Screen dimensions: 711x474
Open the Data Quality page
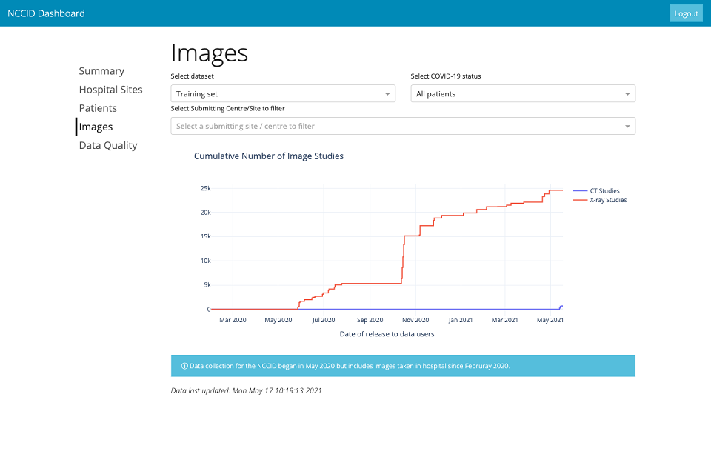108,145
